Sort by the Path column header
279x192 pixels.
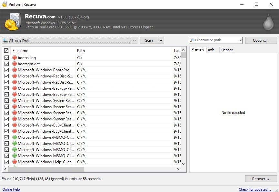coord(123,51)
